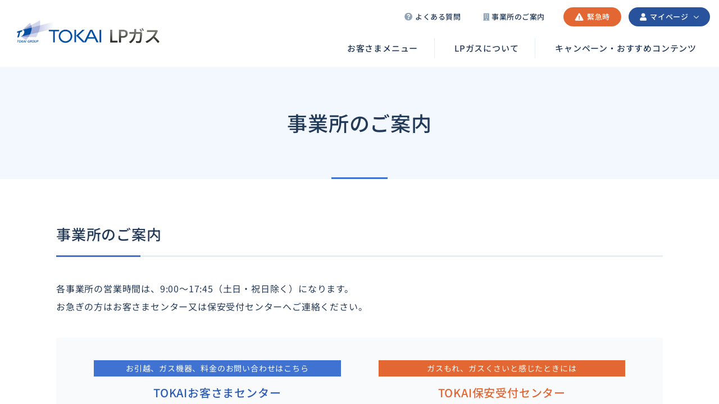
Task: Select the TOKAIお客さまセンター heading
Action: (x=217, y=393)
